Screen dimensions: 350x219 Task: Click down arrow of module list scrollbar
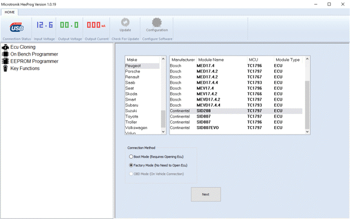click(x=307, y=132)
